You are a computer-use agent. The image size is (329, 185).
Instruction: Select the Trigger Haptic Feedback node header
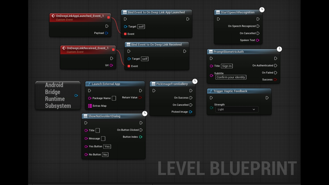pos(239,91)
